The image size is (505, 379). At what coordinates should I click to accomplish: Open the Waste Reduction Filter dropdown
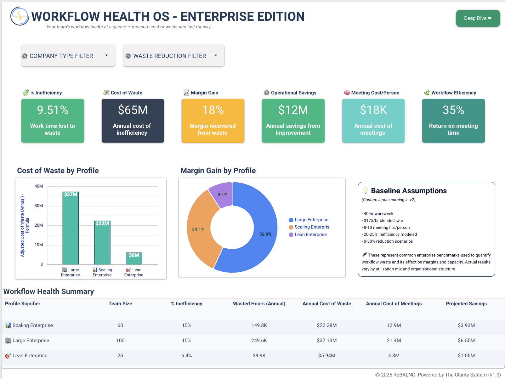(173, 56)
